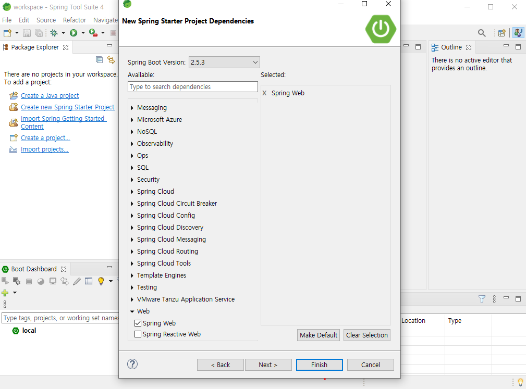Click the Boot Dashboard stop icon

coord(29,281)
